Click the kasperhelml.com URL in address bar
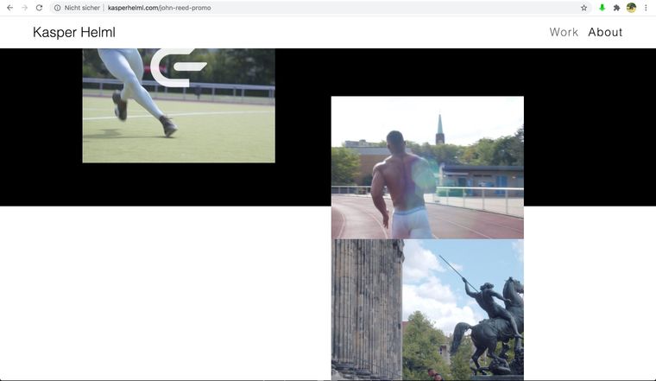656x381 pixels. [x=159, y=8]
